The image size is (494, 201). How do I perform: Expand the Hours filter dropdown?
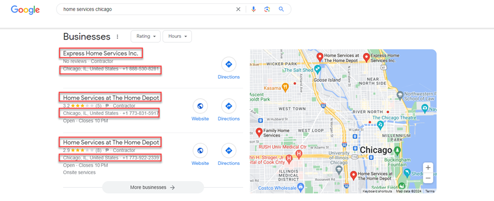click(177, 36)
